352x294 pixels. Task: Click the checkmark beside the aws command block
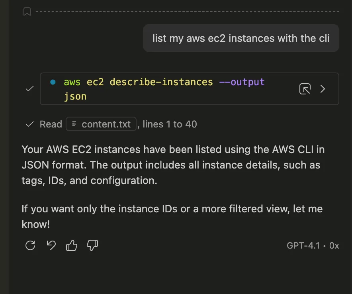click(x=29, y=88)
